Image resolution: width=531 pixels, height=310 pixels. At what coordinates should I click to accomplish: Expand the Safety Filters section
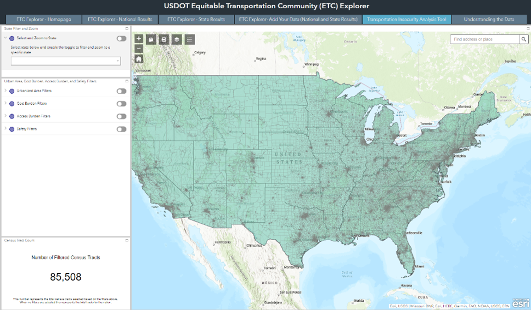point(5,129)
